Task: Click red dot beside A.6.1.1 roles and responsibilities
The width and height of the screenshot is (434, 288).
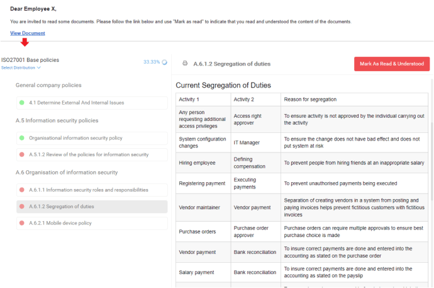Action: (x=22, y=190)
